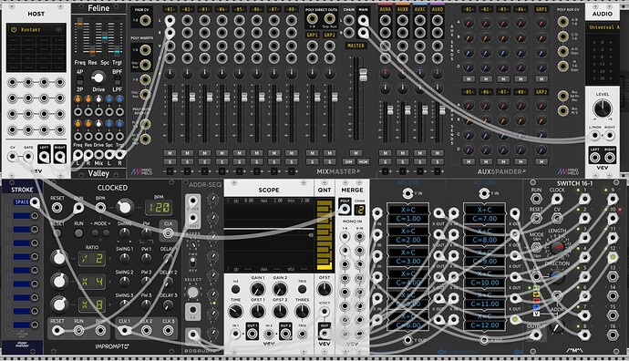The width and height of the screenshot is (629, 361).
Task: Click the Clocked RUN button
Action: [79, 233]
